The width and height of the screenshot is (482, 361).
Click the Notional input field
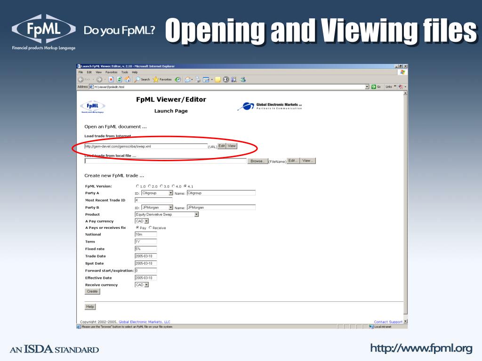(146, 234)
